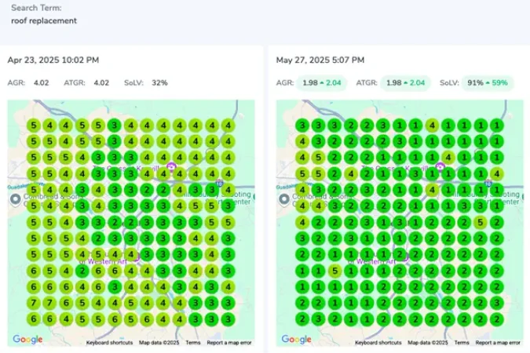530x353 pixels.
Task: Click the pink map pin on the April map
Action: pyautogui.click(x=171, y=167)
